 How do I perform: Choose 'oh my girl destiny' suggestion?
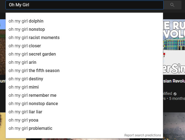click(x=26, y=79)
